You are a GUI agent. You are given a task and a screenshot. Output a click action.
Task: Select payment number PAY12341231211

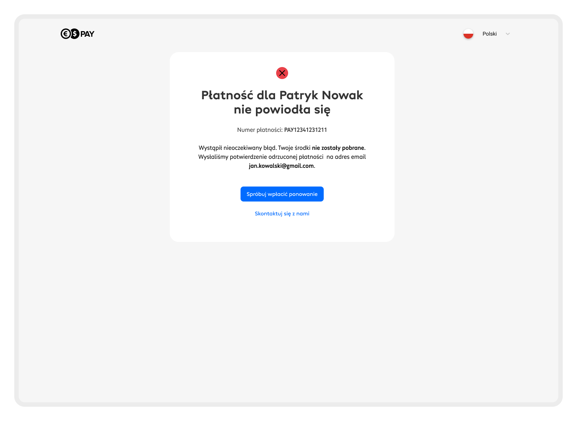pos(306,130)
